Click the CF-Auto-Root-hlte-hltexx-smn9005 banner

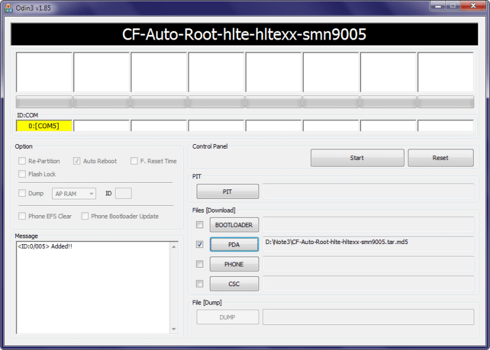244,34
